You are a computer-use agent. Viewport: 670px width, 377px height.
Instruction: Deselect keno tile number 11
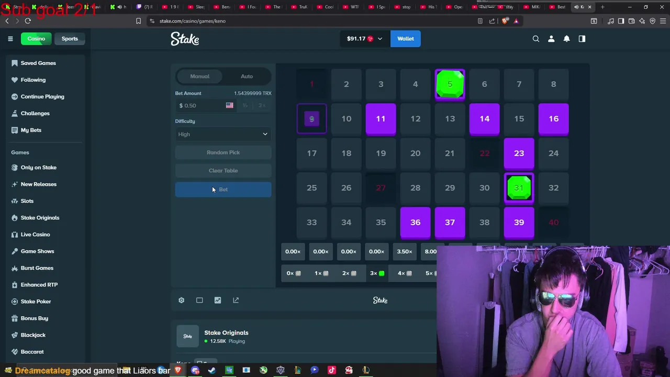[x=381, y=118]
